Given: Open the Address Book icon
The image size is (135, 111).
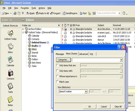Looking at the screenshot, I should tap(94, 13).
